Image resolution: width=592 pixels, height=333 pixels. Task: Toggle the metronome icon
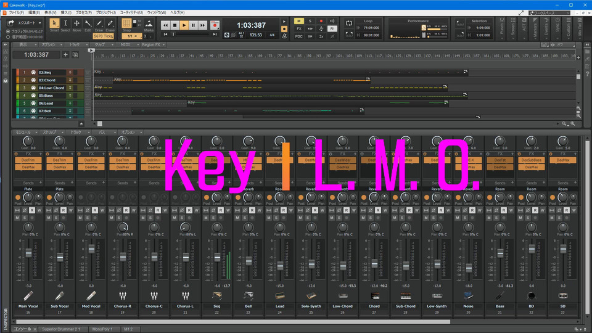pyautogui.click(x=285, y=36)
